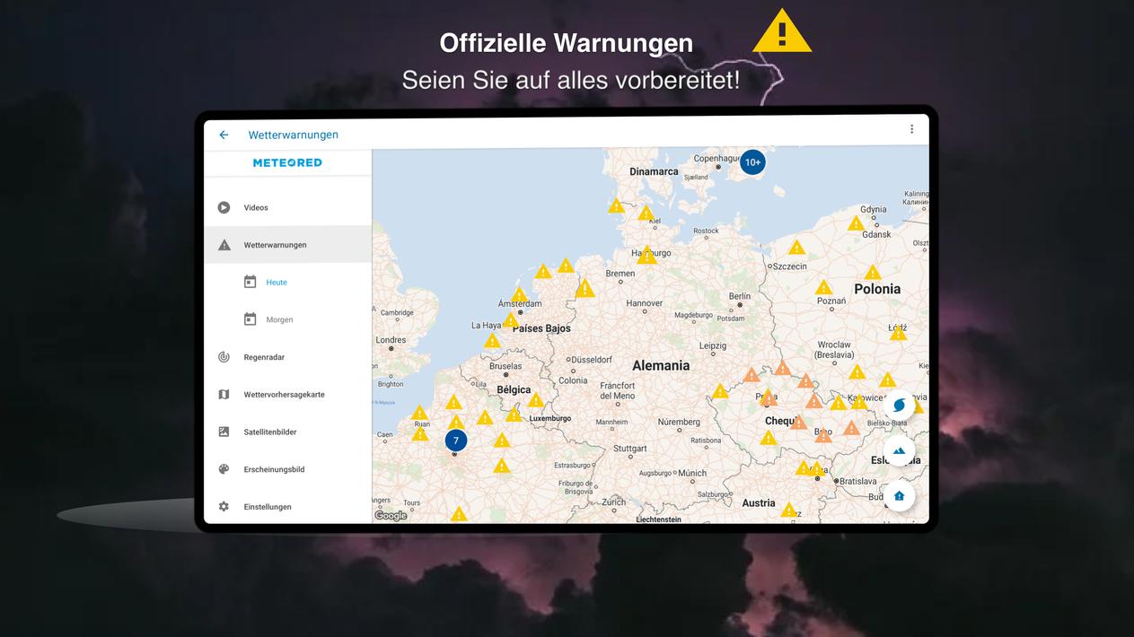This screenshot has height=637, width=1134.
Task: Select Wetterwarnungen in the sidebar
Action: [x=287, y=245]
